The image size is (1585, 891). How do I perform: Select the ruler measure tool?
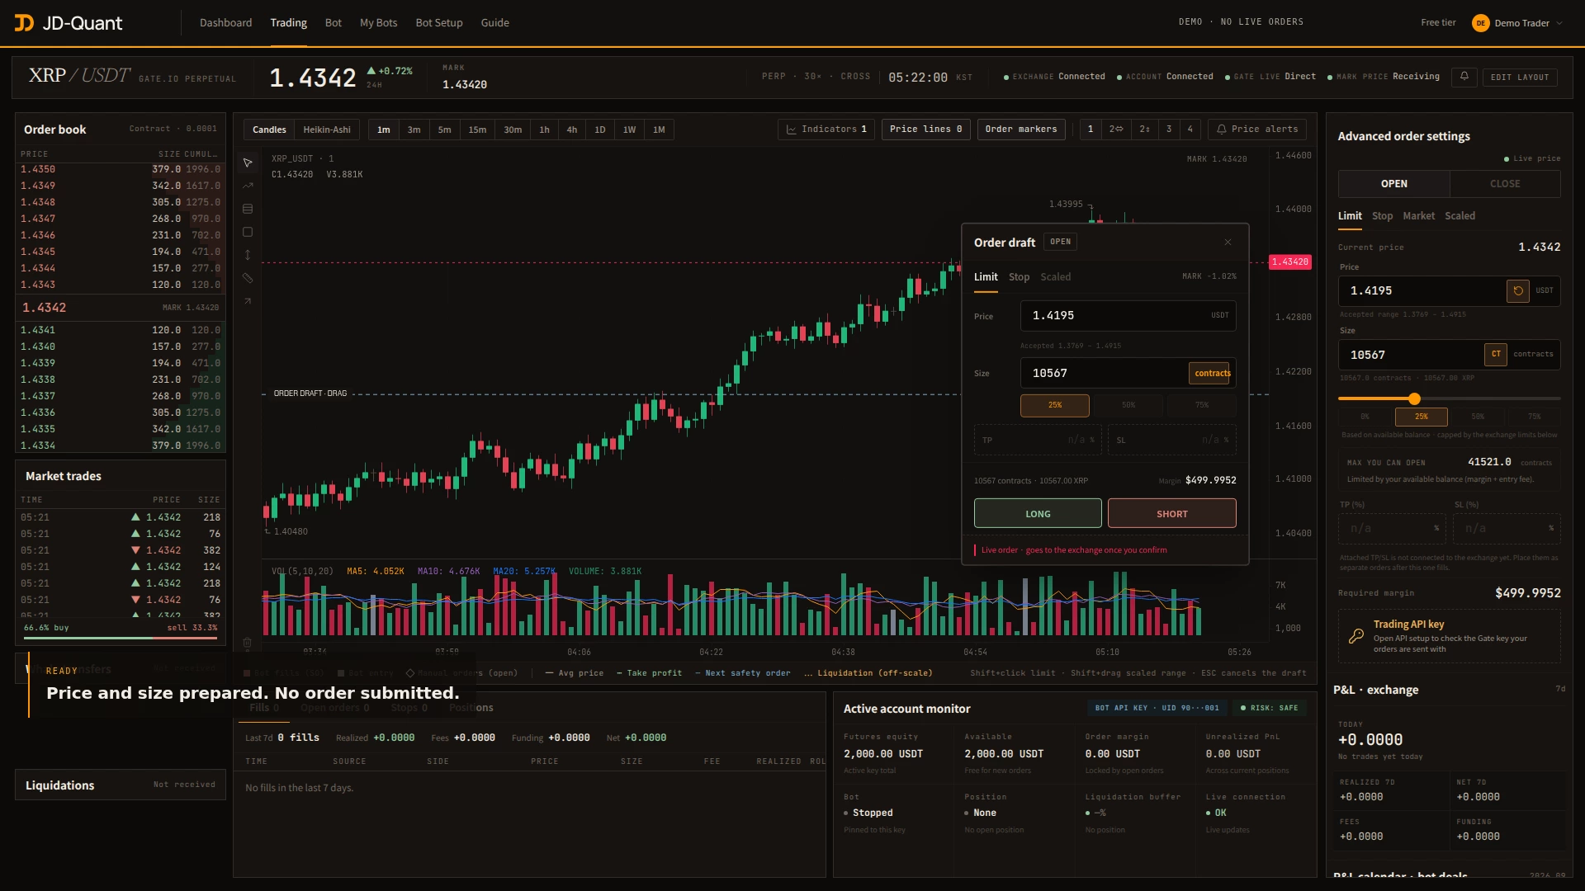248,279
